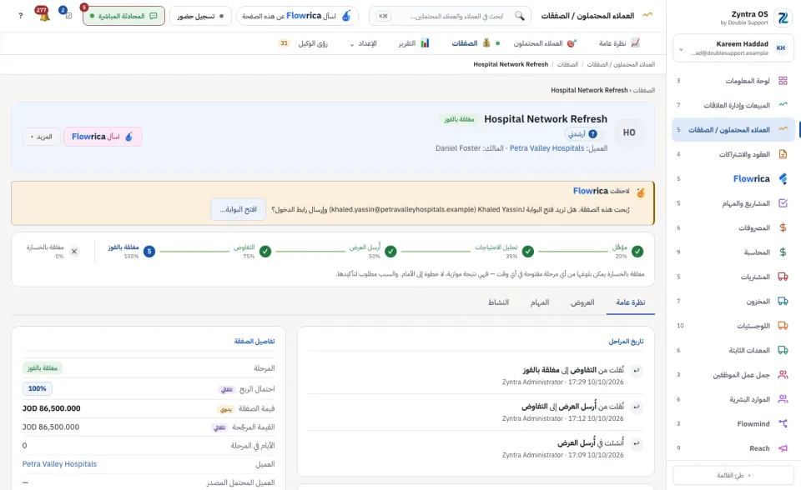Screen dimensions: 801x490
Task: Open the المزيد dropdown on the deal header
Action: pyautogui.click(x=42, y=137)
